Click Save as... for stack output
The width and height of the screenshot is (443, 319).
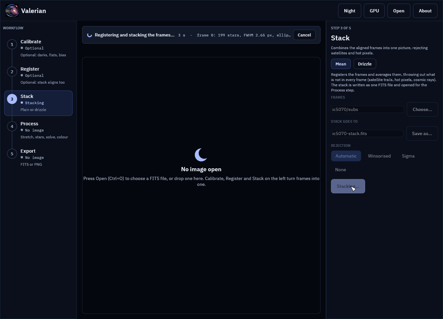(x=422, y=133)
